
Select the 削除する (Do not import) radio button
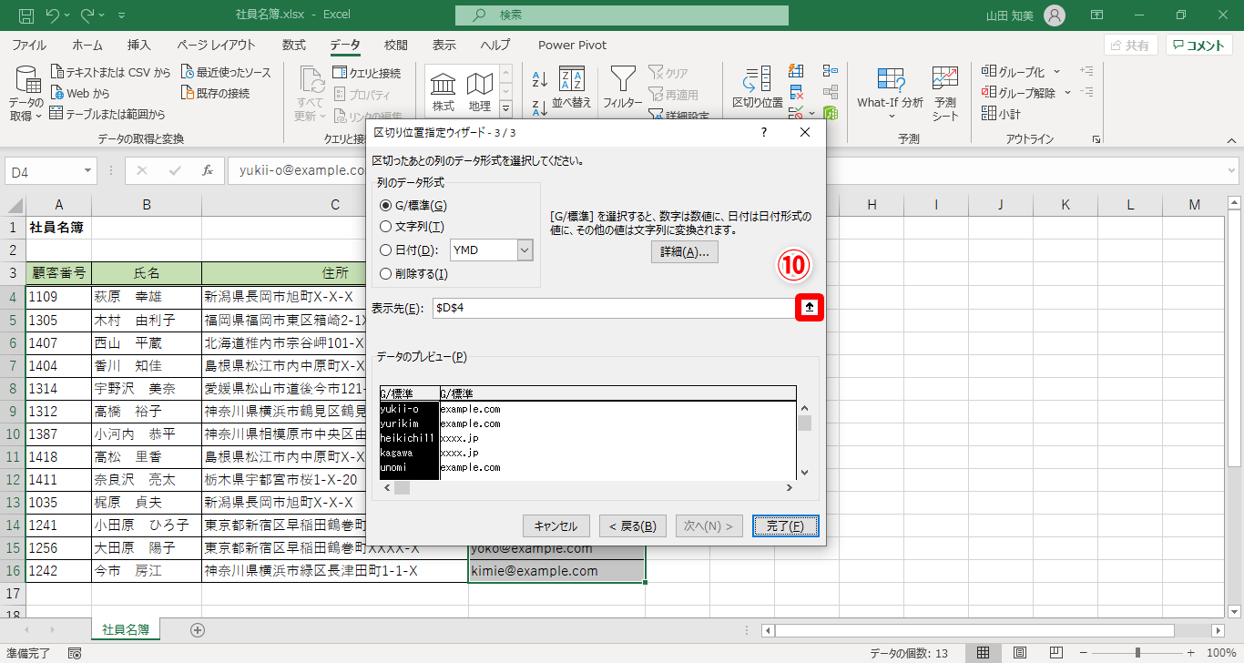click(386, 273)
